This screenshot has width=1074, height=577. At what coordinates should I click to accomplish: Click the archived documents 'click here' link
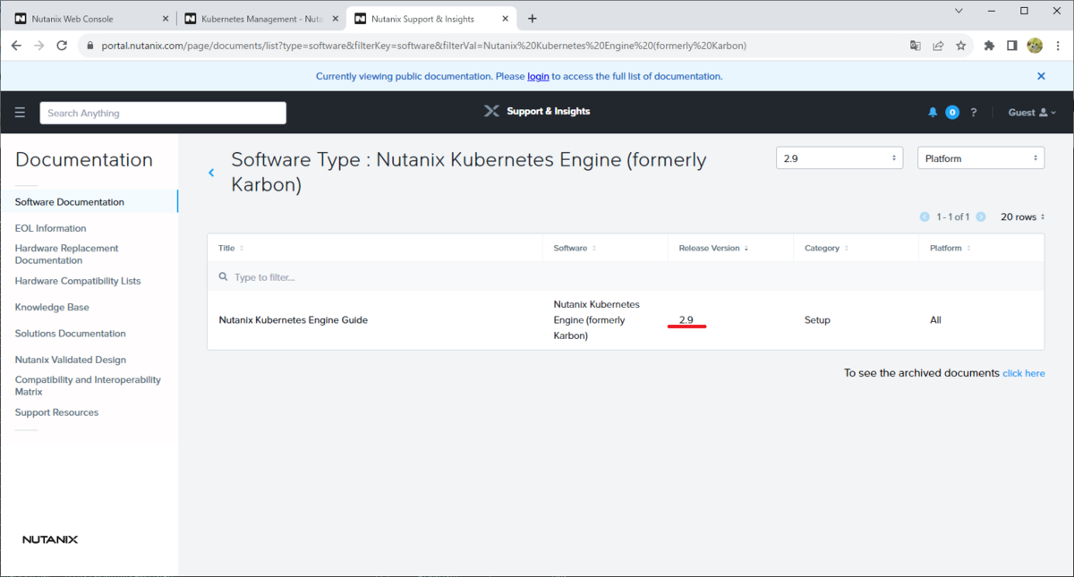point(1023,373)
